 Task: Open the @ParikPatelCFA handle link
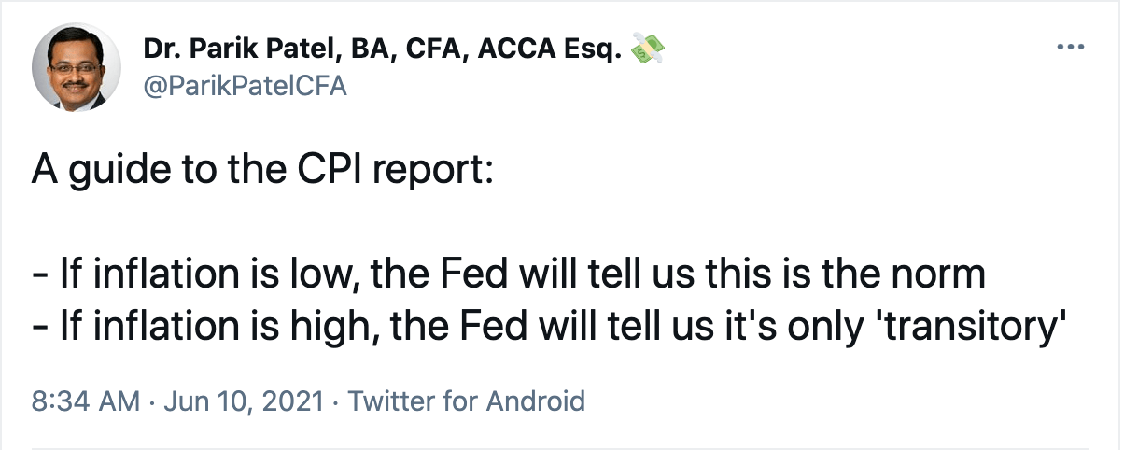245,86
